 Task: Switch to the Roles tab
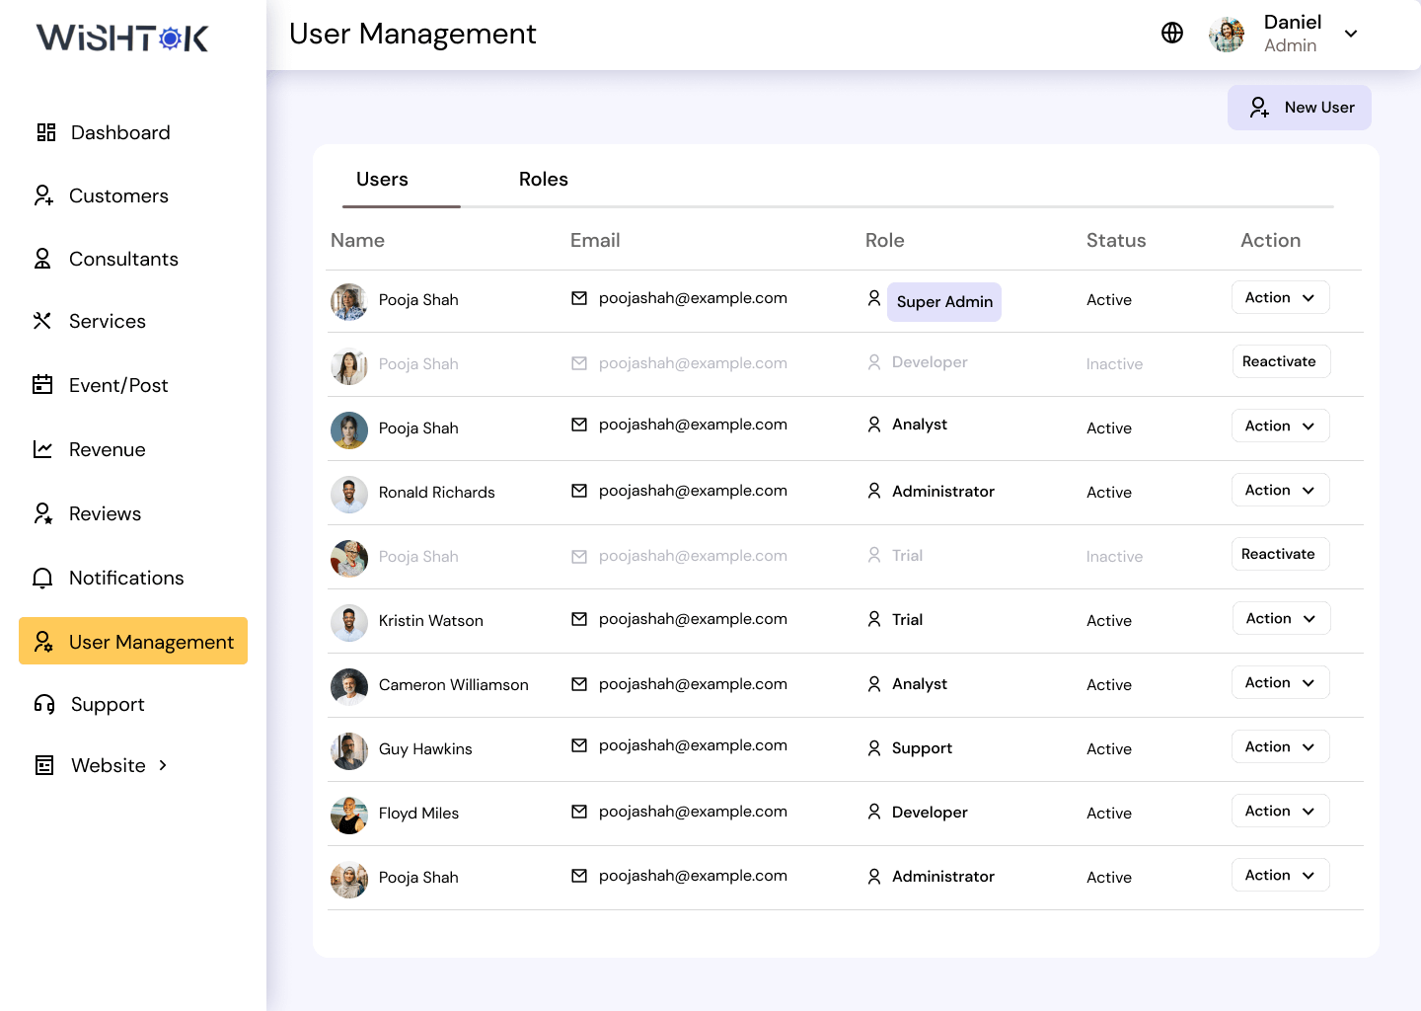(543, 180)
